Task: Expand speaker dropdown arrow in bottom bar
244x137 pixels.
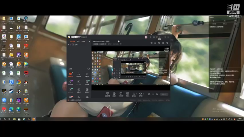Action: [x=143, y=94]
